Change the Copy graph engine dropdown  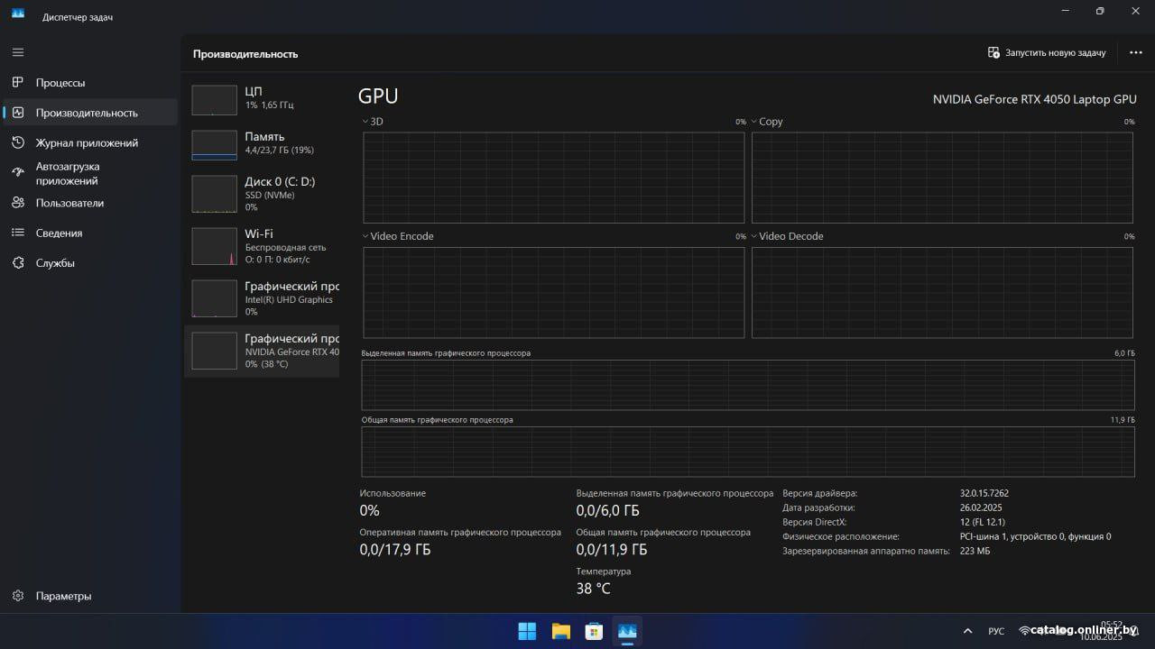(x=754, y=122)
